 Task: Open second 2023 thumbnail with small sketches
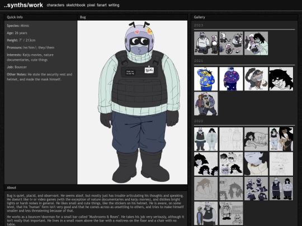pos(231,44)
